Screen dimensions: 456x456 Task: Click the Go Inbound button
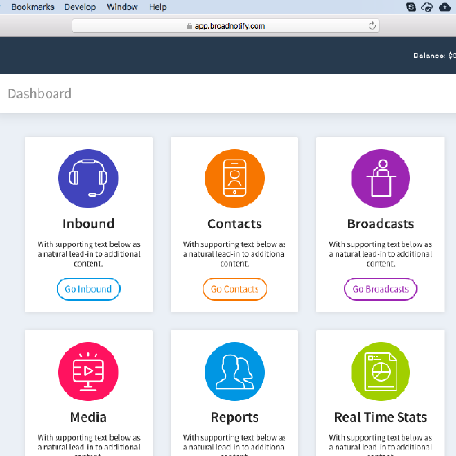point(88,289)
